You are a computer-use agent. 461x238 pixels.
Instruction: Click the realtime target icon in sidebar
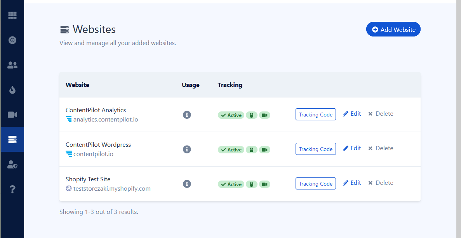click(12, 40)
